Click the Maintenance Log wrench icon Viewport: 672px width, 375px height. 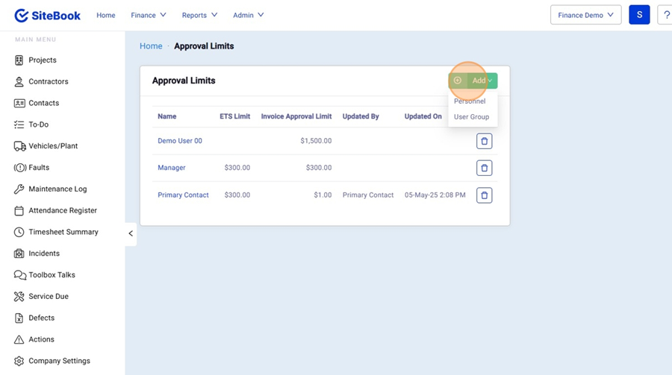pos(19,189)
